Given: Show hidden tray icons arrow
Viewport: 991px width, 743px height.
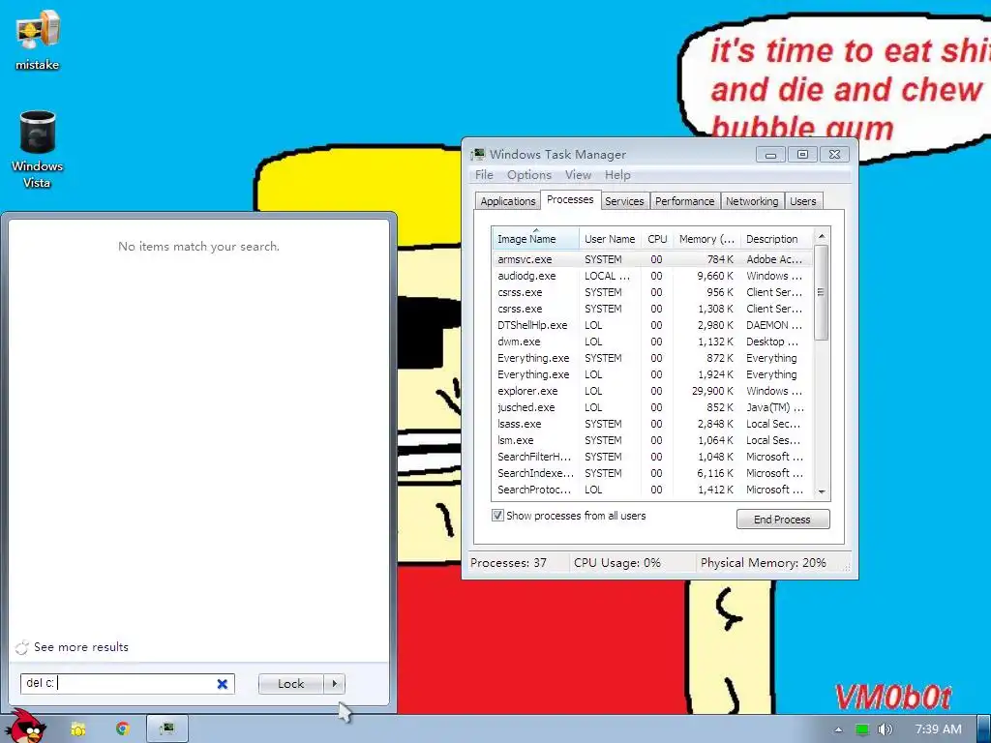Looking at the screenshot, I should [x=839, y=729].
